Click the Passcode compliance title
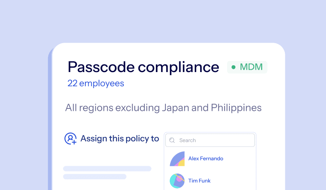326x190 pixels. click(143, 67)
